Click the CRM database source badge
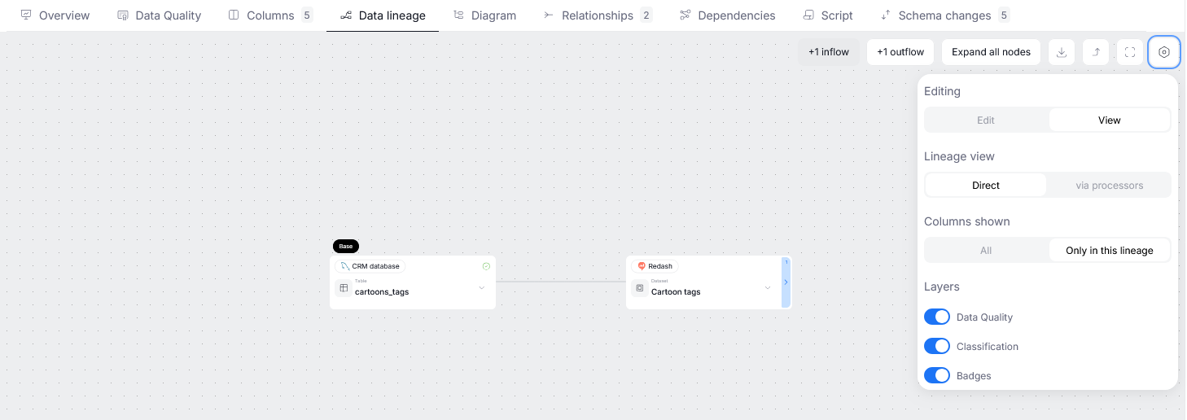This screenshot has width=1187, height=420. click(370, 266)
